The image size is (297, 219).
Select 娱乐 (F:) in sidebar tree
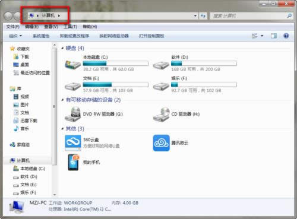tap(24, 192)
